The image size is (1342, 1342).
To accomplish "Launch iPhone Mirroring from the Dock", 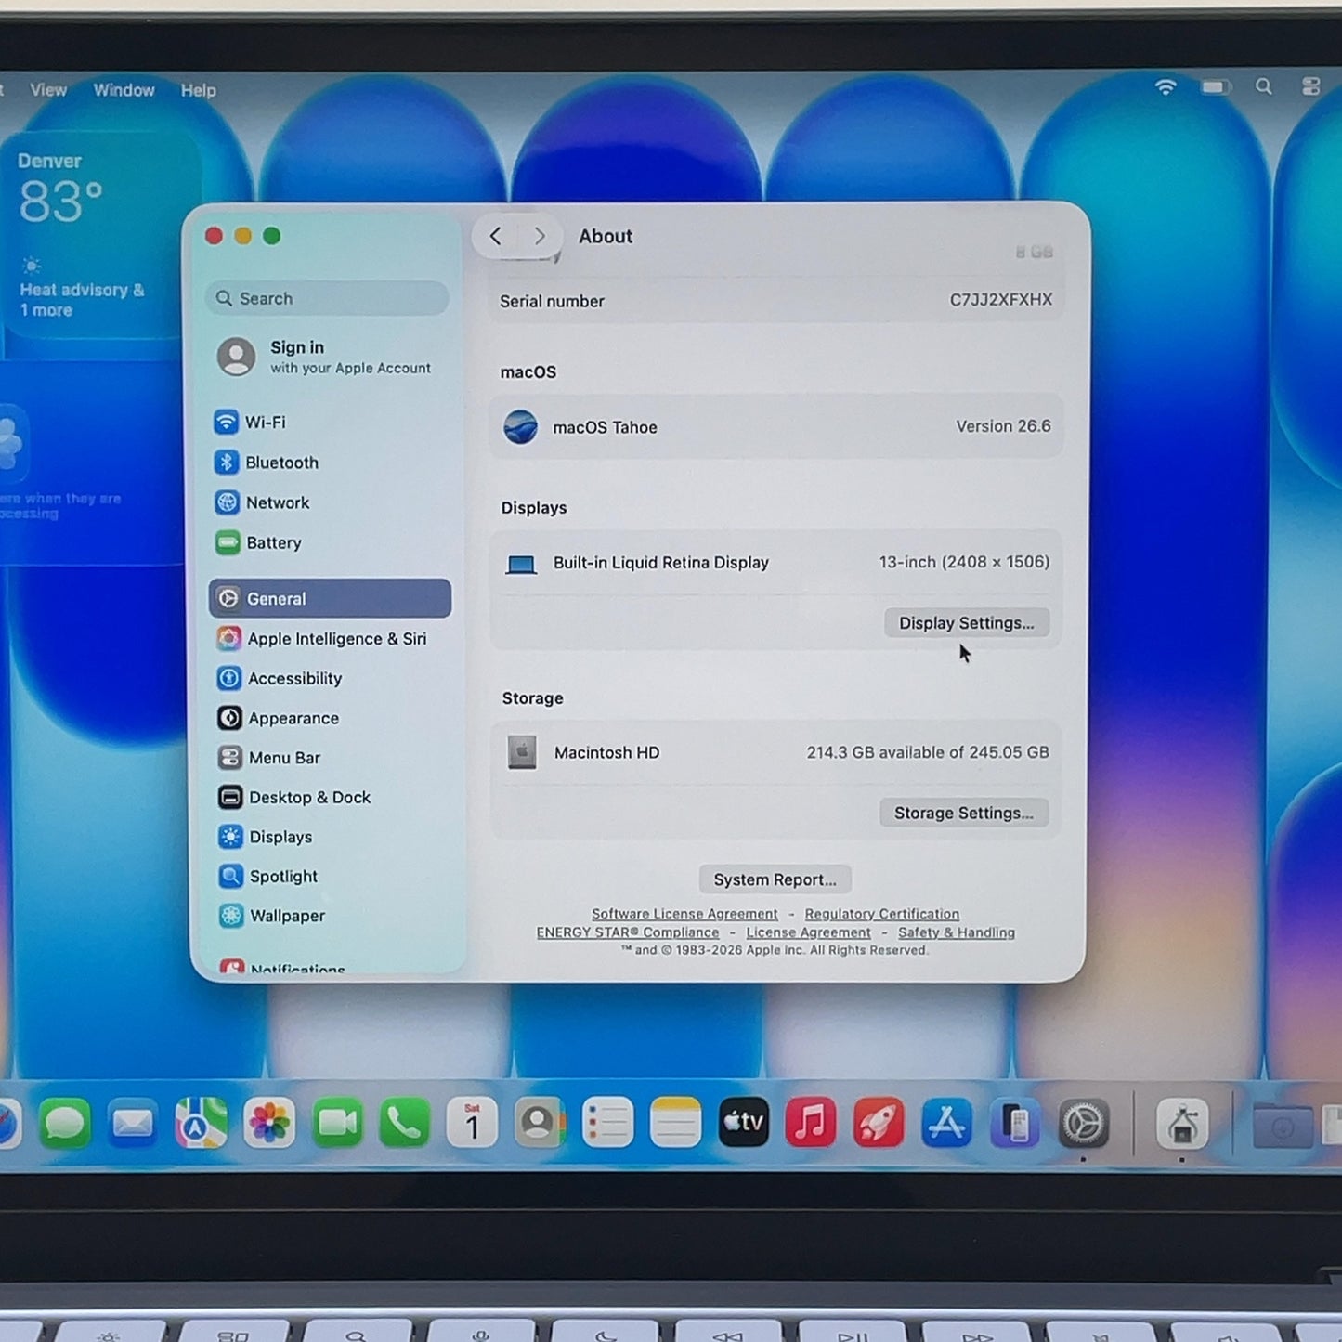I will point(1014,1123).
